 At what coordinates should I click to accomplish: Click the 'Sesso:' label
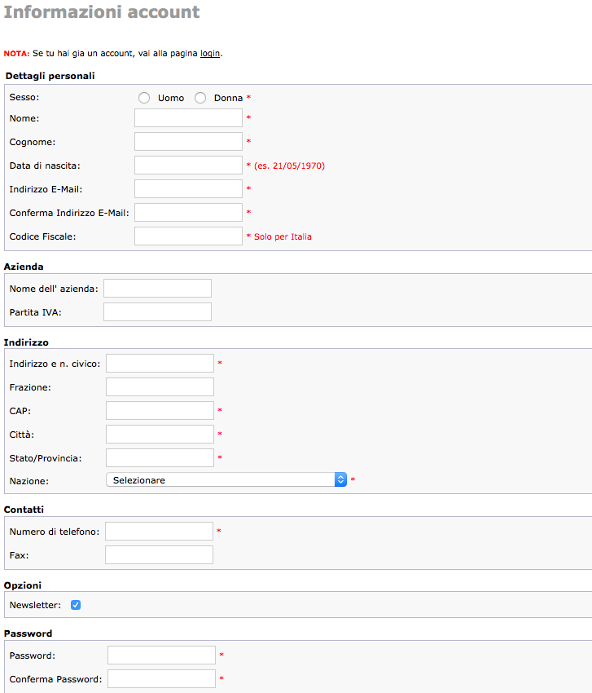tap(24, 97)
